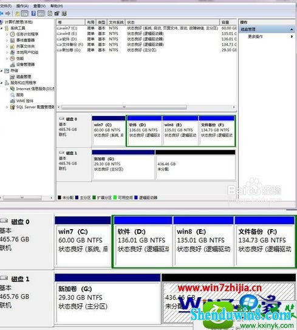Expand the SQL Server 配置管理器 branch
This screenshot has height=330, width=297.
[7, 107]
